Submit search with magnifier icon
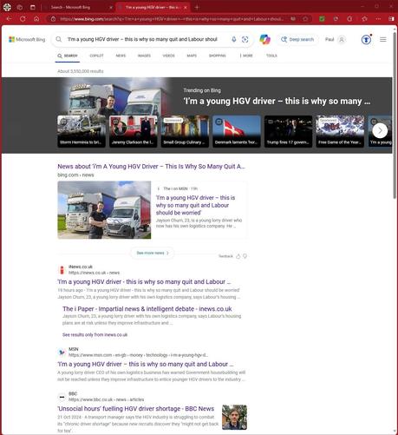 (59, 39)
